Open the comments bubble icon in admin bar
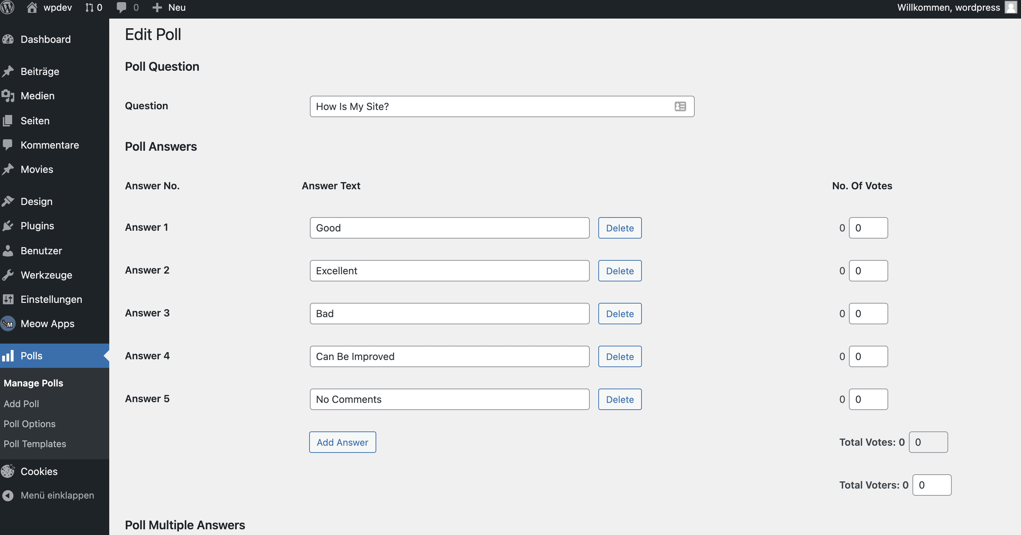 click(x=122, y=7)
